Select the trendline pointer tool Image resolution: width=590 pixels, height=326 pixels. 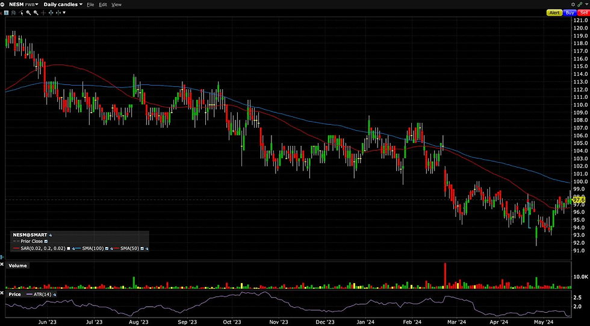[x=21, y=13]
